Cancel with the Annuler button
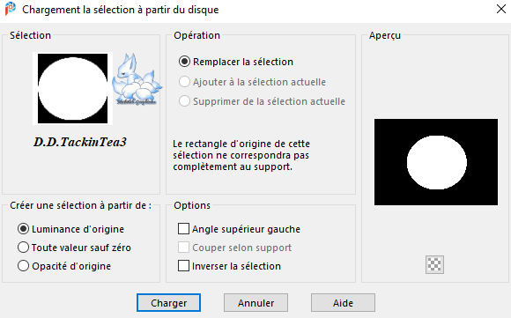The image size is (511, 318). click(x=255, y=303)
